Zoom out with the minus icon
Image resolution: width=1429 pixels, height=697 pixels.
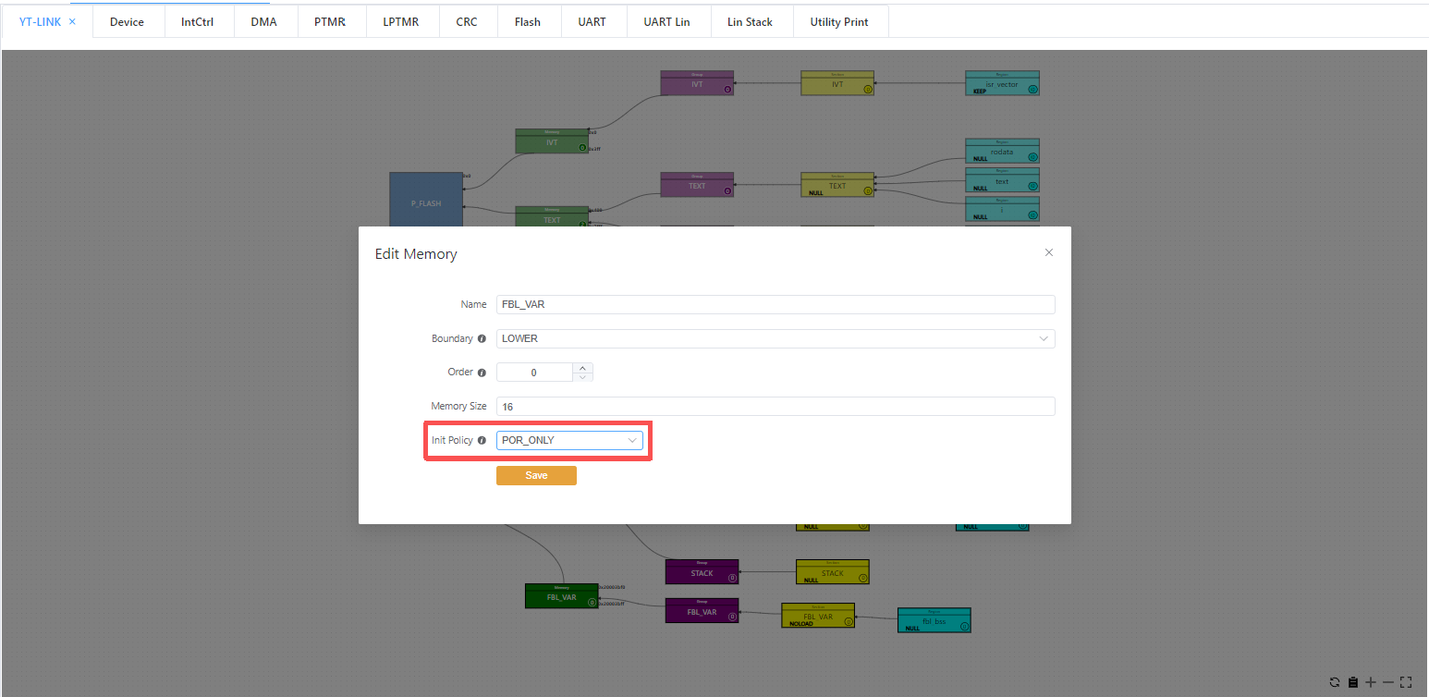click(x=1387, y=682)
